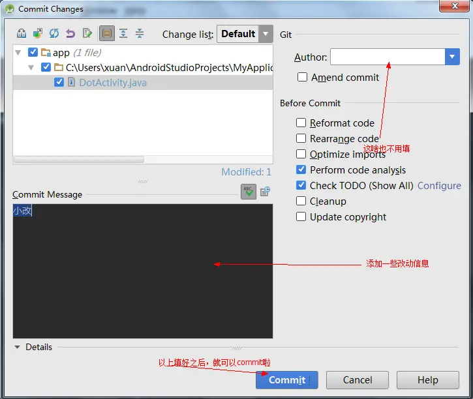This screenshot has height=399, width=473.
Task: Enable the Cleanup checkbox
Action: coord(301,201)
